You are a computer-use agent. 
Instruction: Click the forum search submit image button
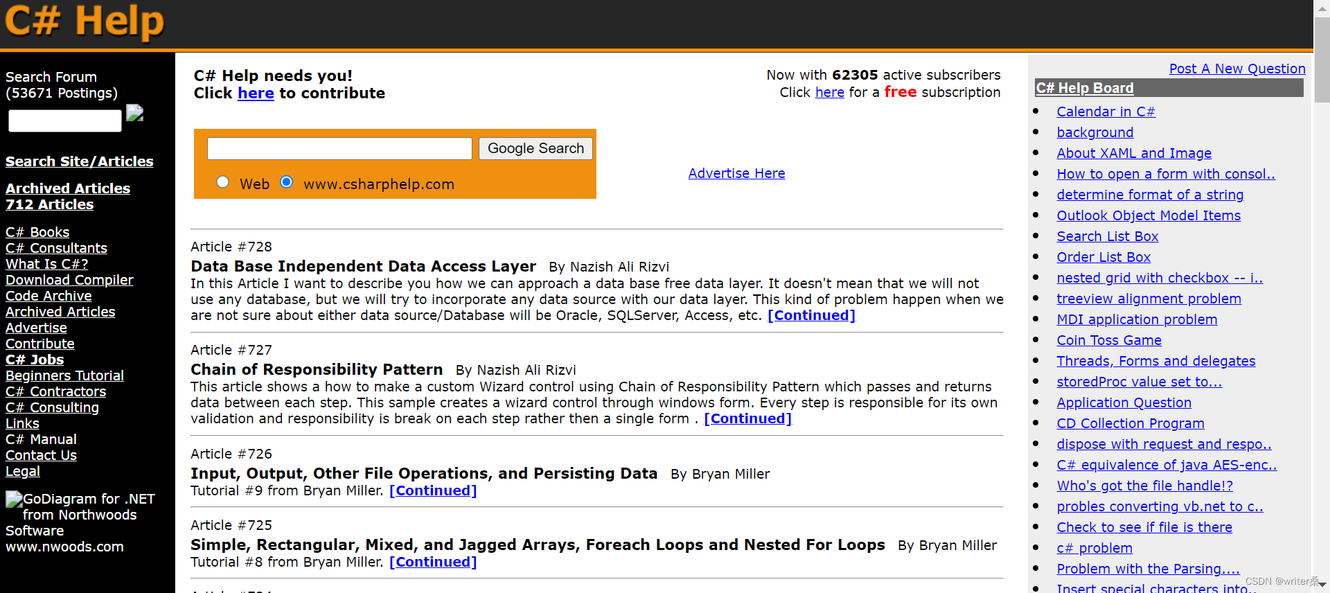point(135,113)
